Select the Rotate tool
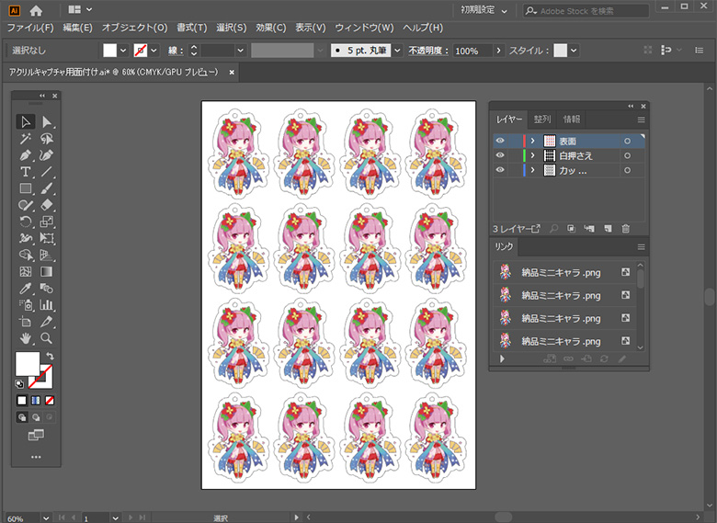 pos(26,222)
